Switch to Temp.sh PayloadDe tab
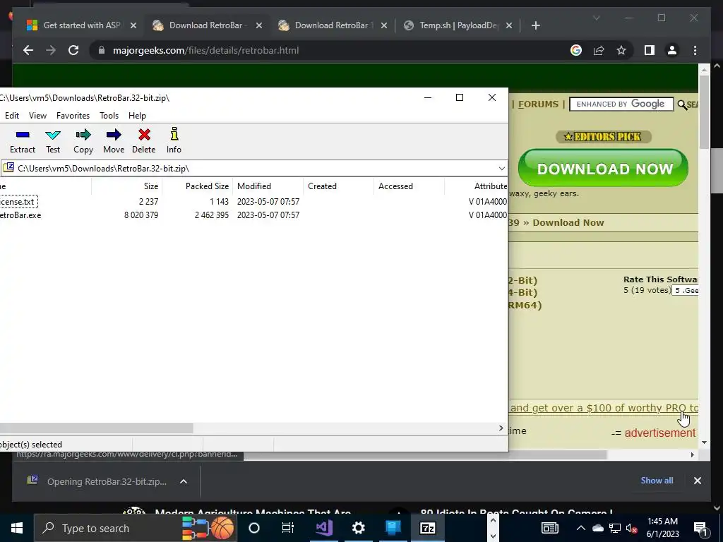This screenshot has width=723, height=542. click(458, 25)
